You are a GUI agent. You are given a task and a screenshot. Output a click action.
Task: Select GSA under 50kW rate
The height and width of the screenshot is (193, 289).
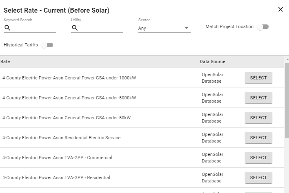coord(258,118)
